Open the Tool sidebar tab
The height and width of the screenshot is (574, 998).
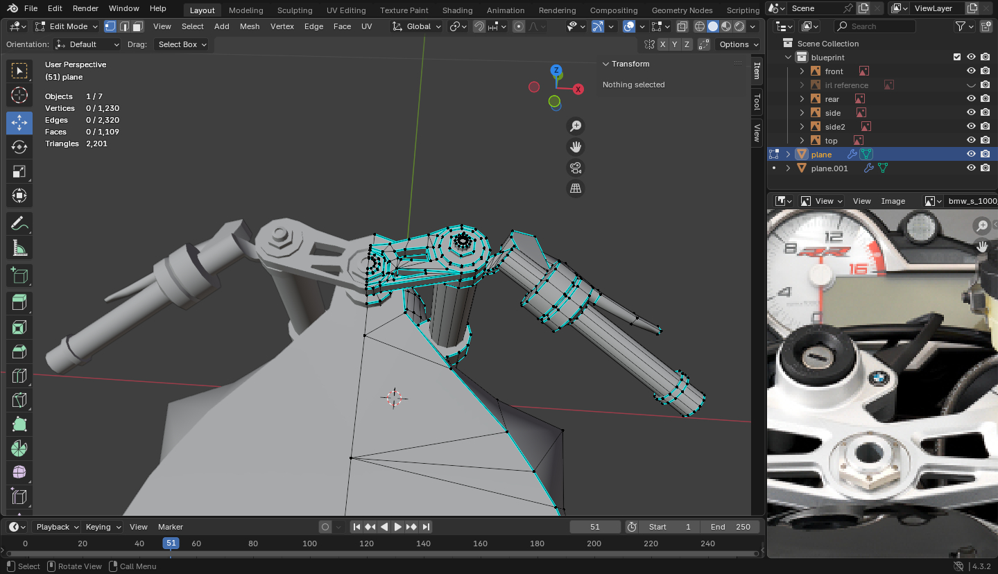pos(757,103)
